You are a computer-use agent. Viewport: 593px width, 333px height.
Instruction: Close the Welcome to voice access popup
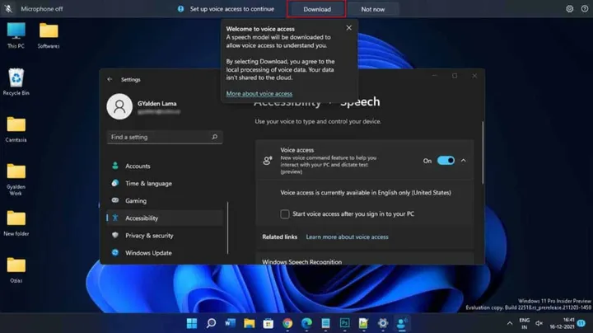tap(348, 28)
